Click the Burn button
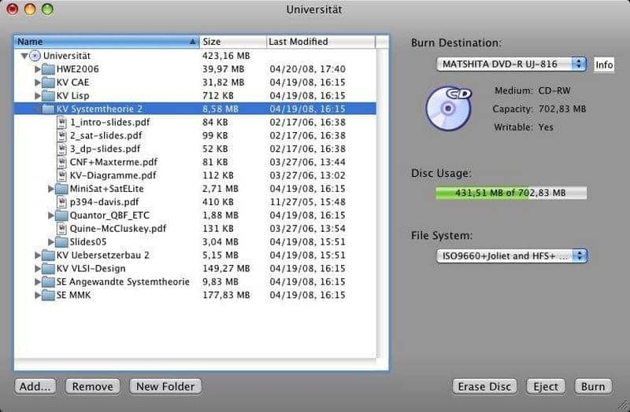 click(592, 386)
